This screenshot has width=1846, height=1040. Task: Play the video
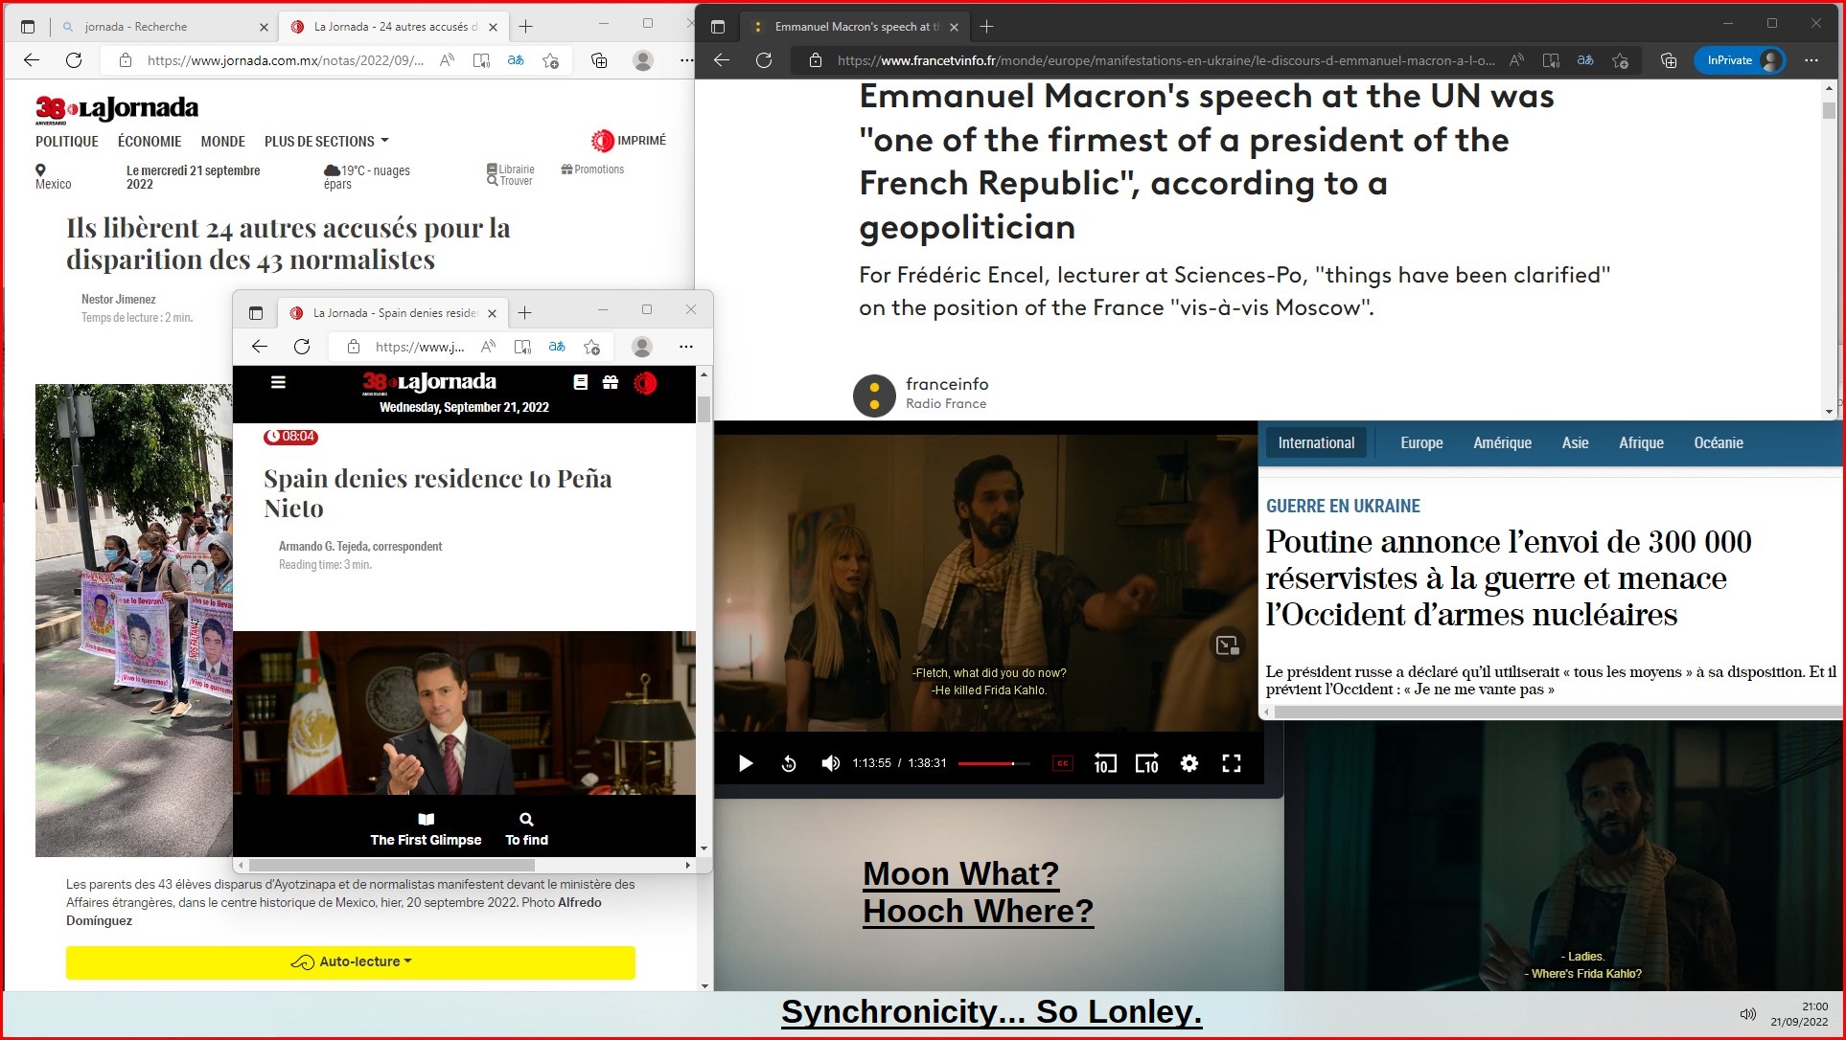(746, 763)
